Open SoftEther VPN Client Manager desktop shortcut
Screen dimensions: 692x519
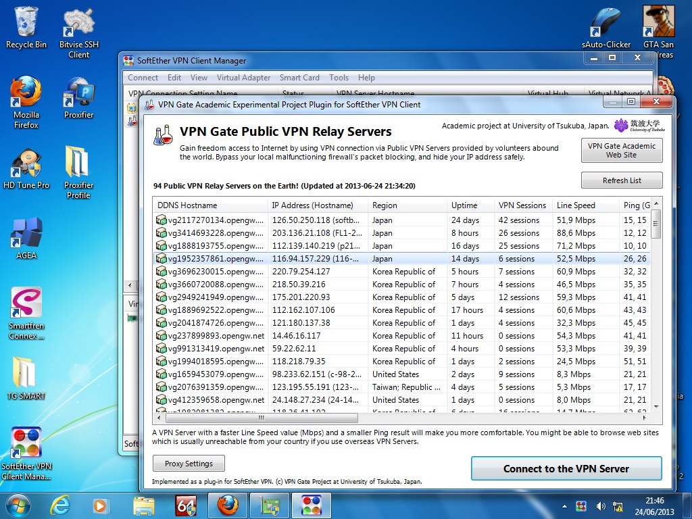pyautogui.click(x=26, y=453)
